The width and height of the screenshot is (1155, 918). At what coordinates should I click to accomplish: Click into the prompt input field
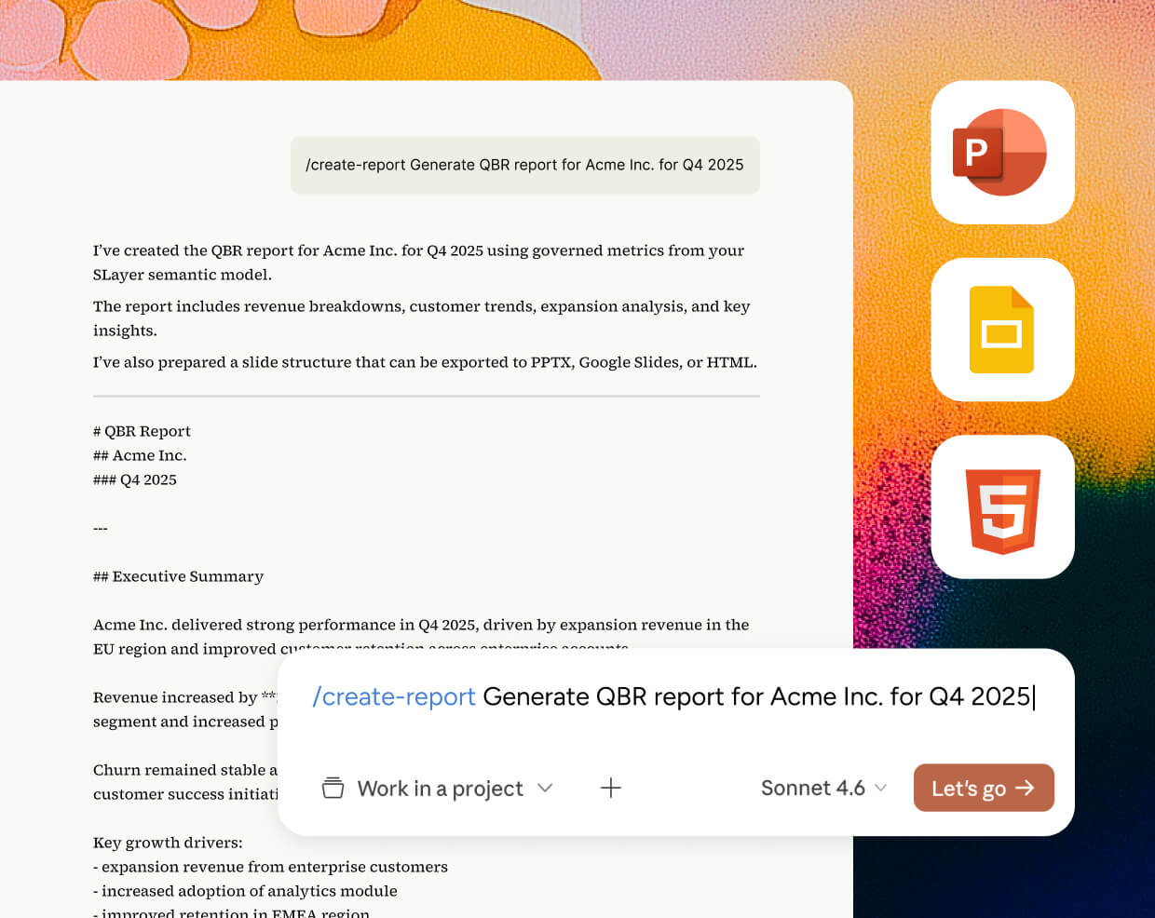click(x=675, y=696)
